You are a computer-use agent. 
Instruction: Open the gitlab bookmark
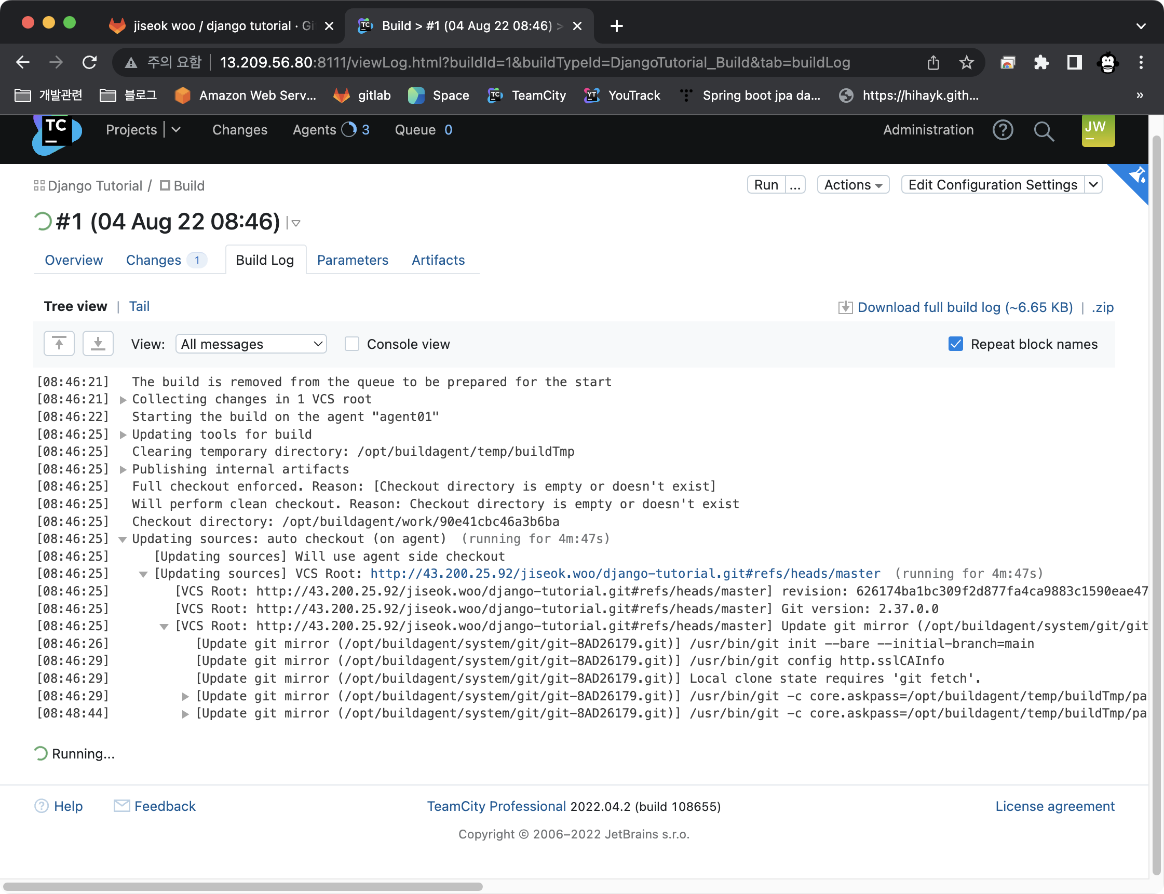(x=361, y=95)
